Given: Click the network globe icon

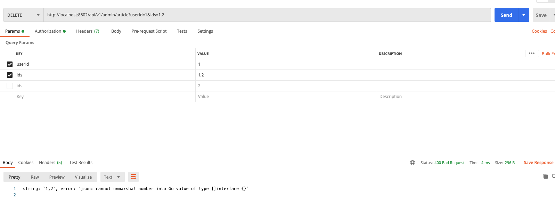Looking at the screenshot, I should coord(413,163).
